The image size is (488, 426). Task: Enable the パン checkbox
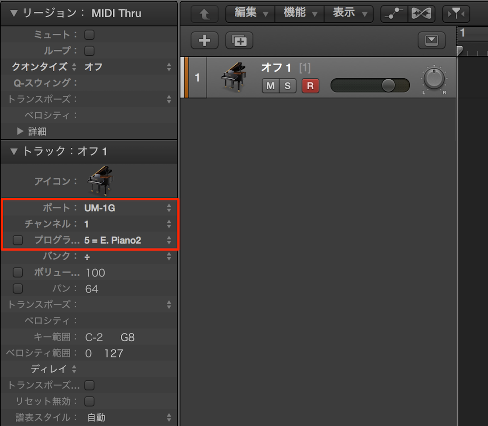pyautogui.click(x=18, y=288)
